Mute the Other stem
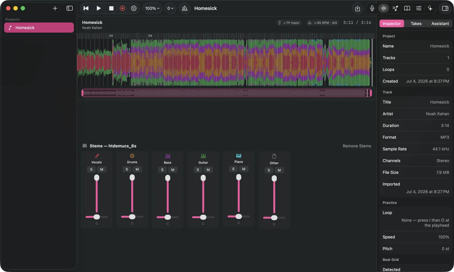The image size is (454, 272). [279, 170]
